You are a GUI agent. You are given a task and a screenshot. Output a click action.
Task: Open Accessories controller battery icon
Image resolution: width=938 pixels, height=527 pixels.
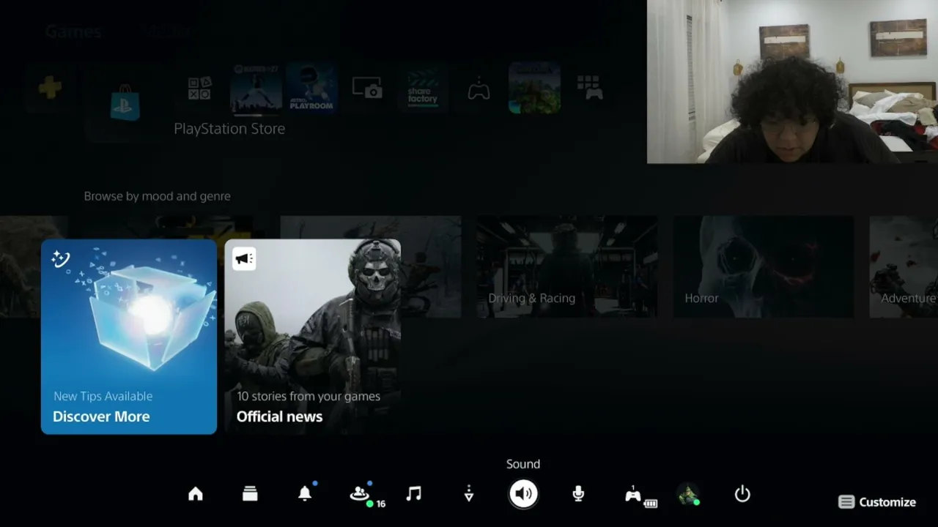click(640, 496)
